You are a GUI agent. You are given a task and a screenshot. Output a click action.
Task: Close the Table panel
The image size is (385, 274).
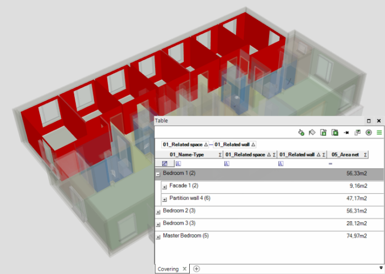click(379, 121)
